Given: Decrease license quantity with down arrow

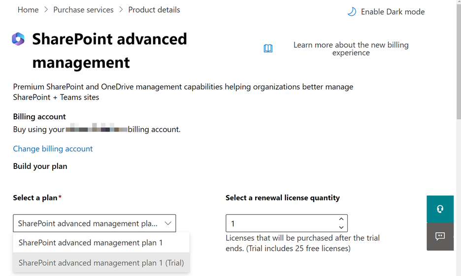Looking at the screenshot, I should pyautogui.click(x=341, y=227).
